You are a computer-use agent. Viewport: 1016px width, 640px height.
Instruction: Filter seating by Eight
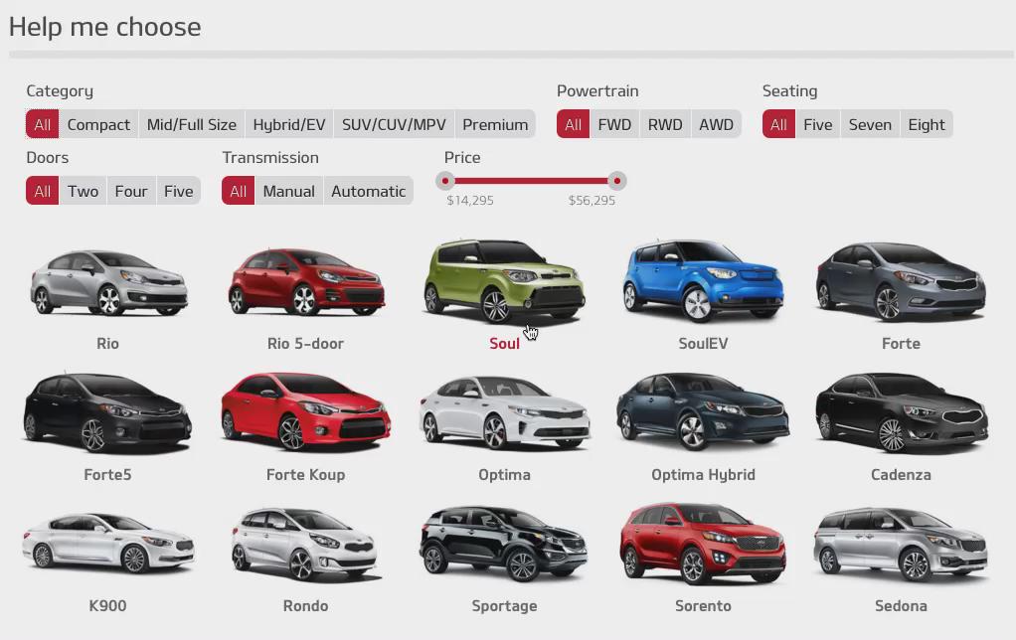coord(927,124)
